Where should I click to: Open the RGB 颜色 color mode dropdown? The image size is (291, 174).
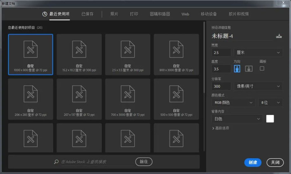tap(233, 102)
